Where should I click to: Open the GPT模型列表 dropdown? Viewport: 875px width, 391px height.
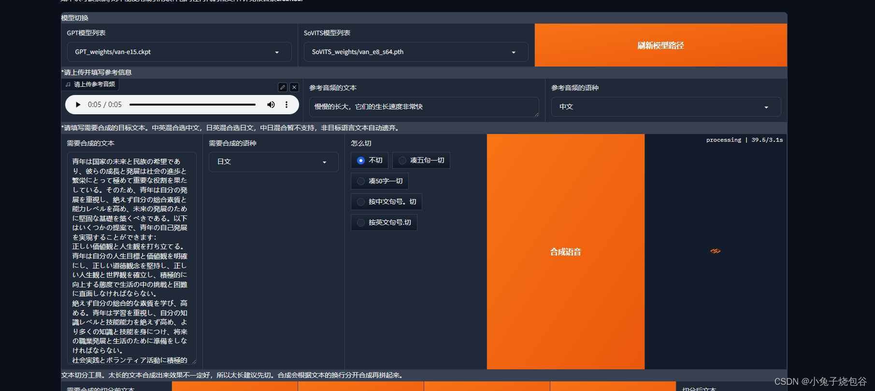tap(179, 52)
